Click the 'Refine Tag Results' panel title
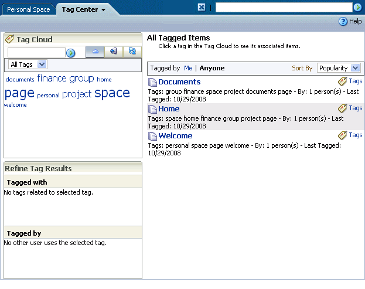Image resolution: width=365 pixels, height=289 pixels. 38,168
